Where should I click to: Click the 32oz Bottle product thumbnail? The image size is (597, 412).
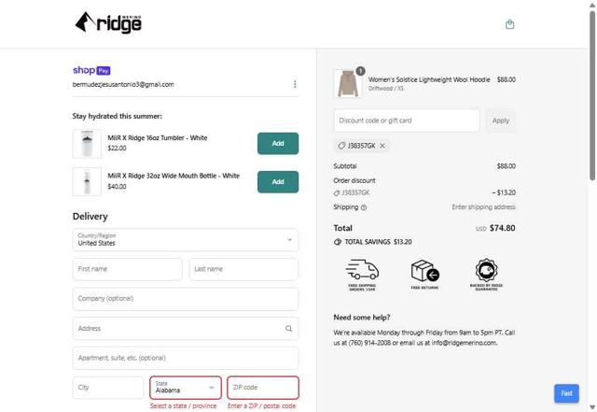pos(87,181)
